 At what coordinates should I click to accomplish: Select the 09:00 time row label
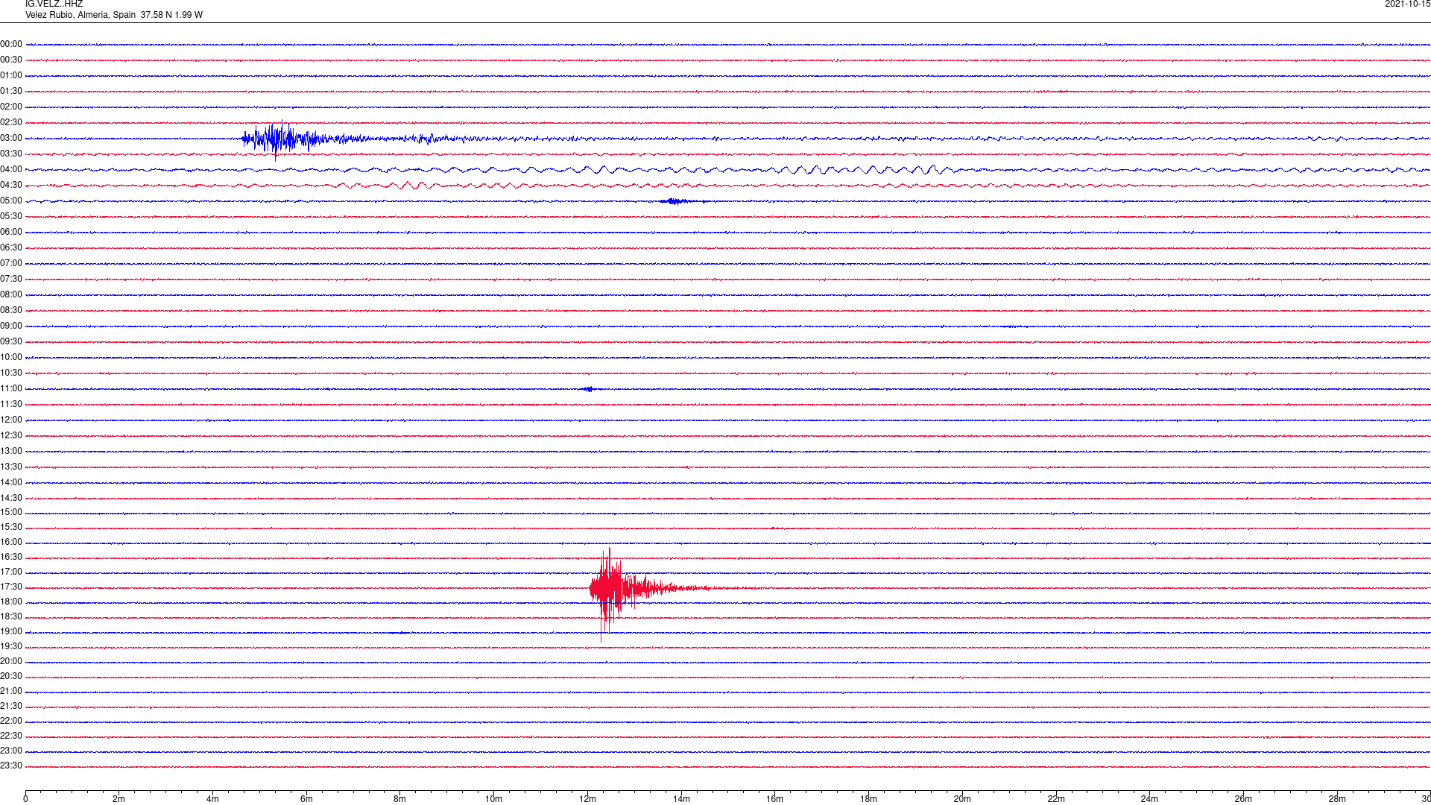11,326
